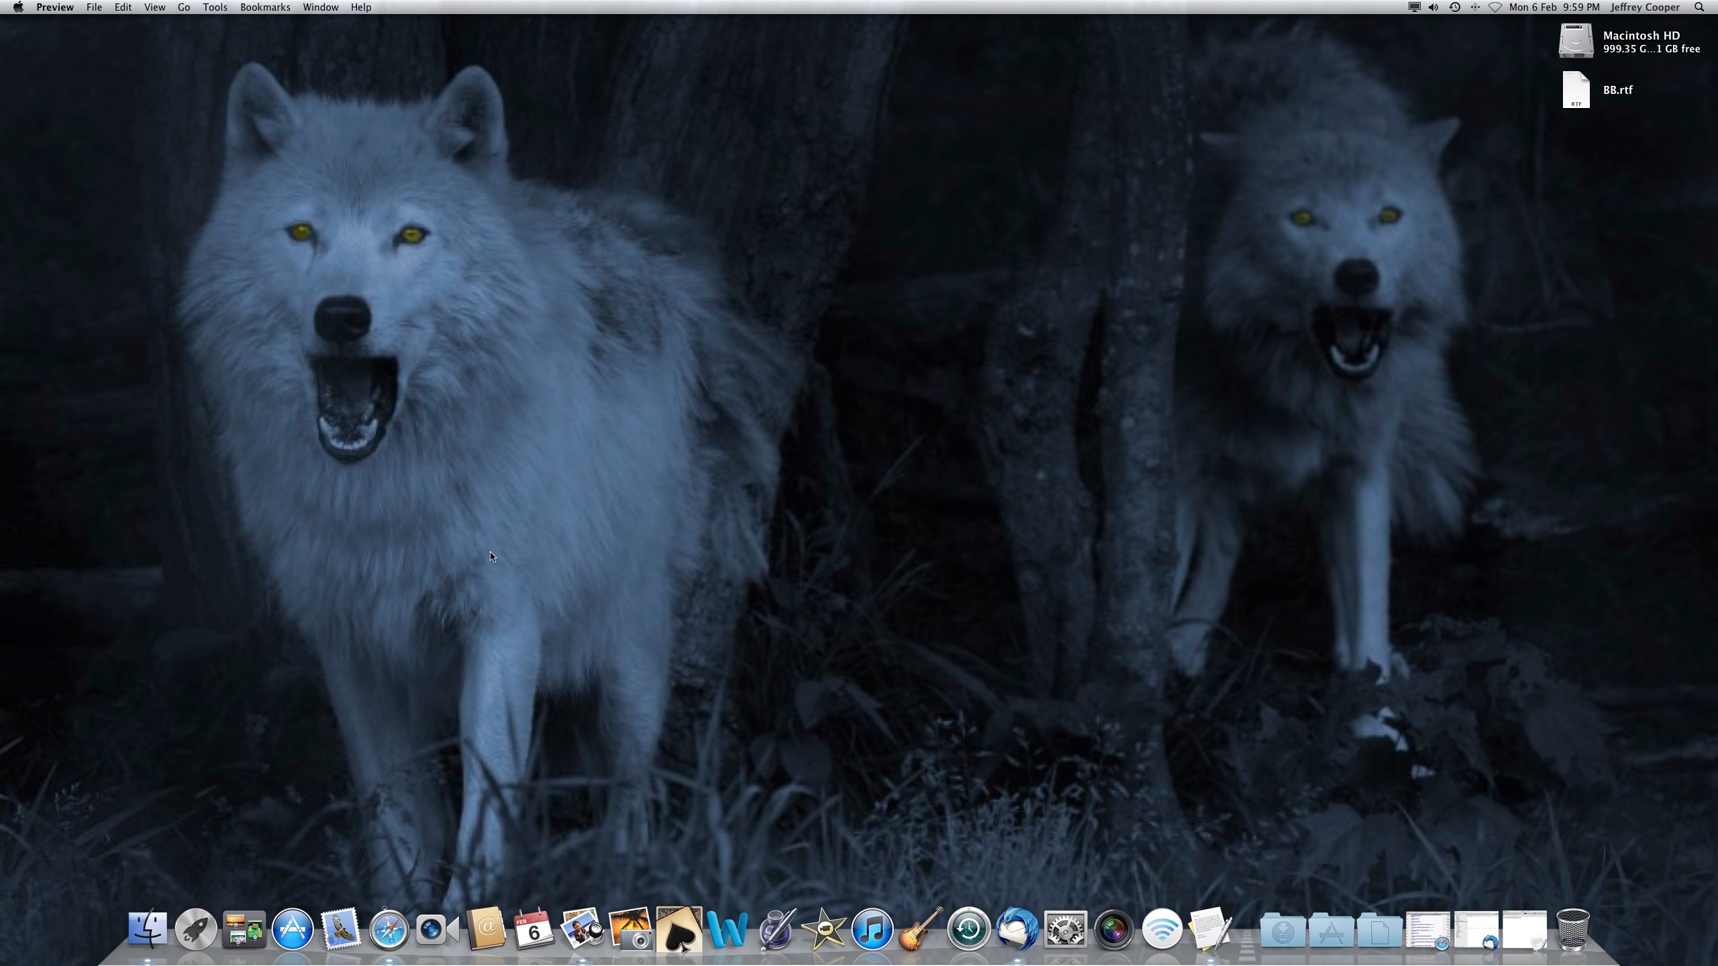Open the Bookmarks menu
Viewport: 1718px width, 966px height.
point(265,7)
